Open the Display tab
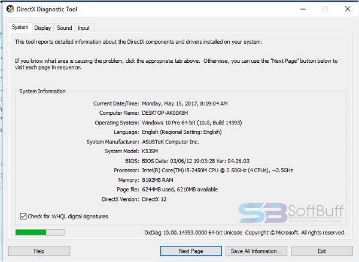Screen dimensions: 359x262 coord(42,28)
